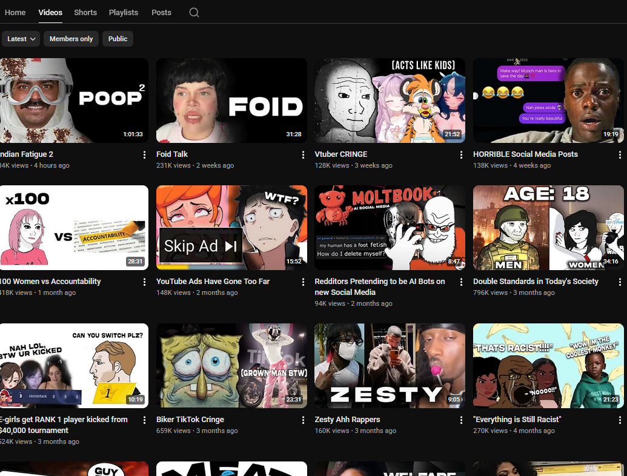Play the POOP thumbnail video

point(74,101)
